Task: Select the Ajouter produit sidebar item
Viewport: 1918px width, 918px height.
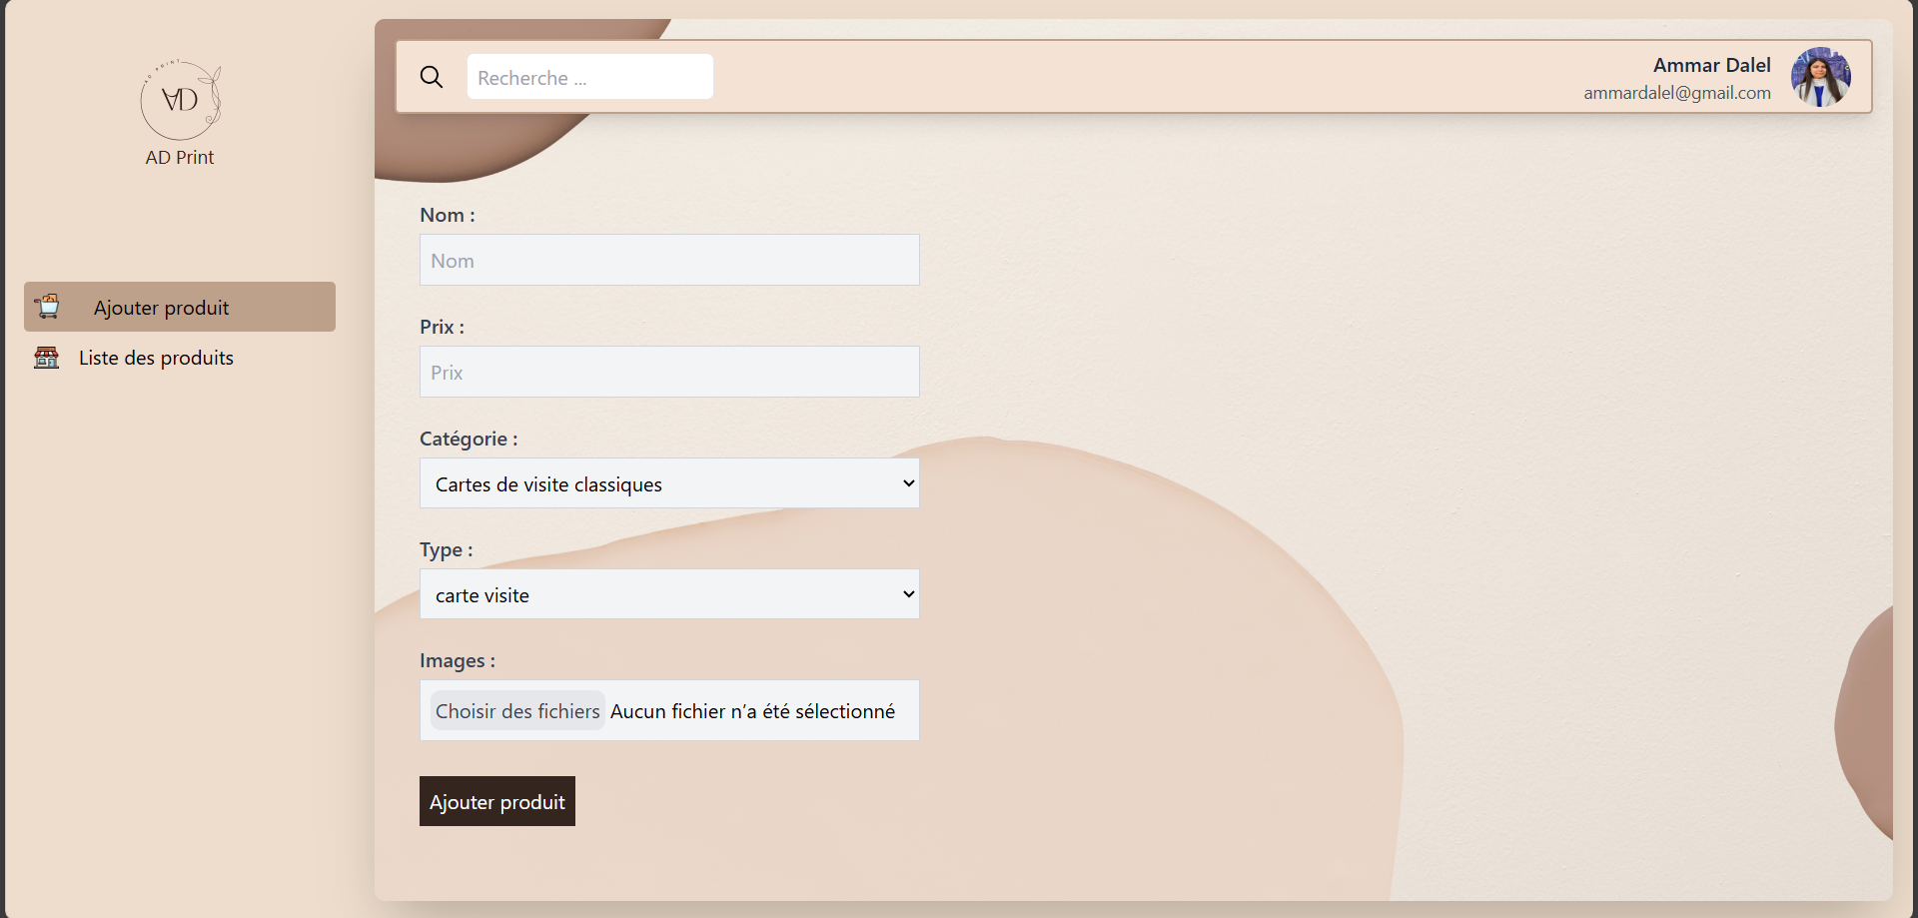Action: coord(180,308)
